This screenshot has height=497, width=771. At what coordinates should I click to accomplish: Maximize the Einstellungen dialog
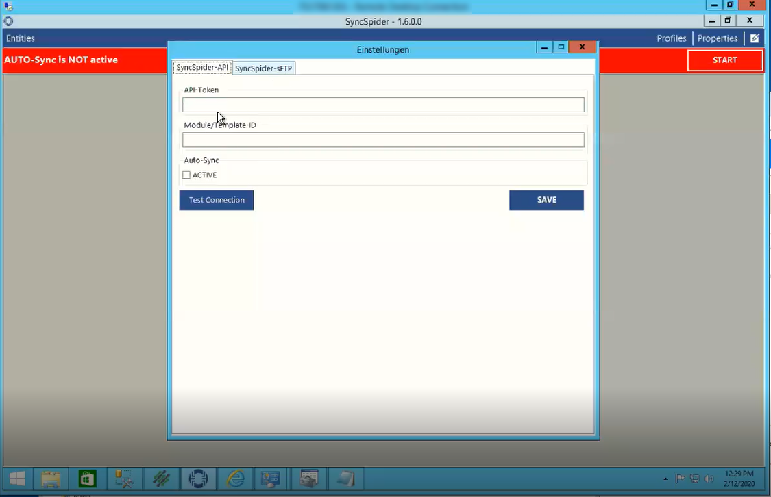point(561,47)
